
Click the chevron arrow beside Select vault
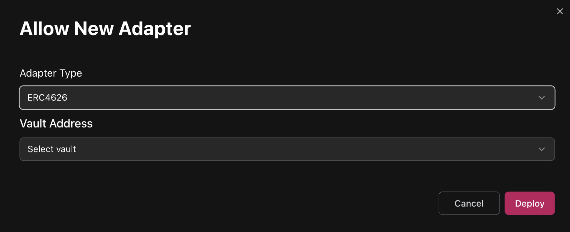(x=541, y=149)
